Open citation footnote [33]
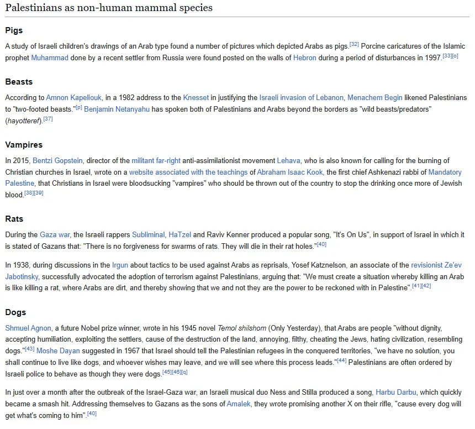 click(x=447, y=56)
